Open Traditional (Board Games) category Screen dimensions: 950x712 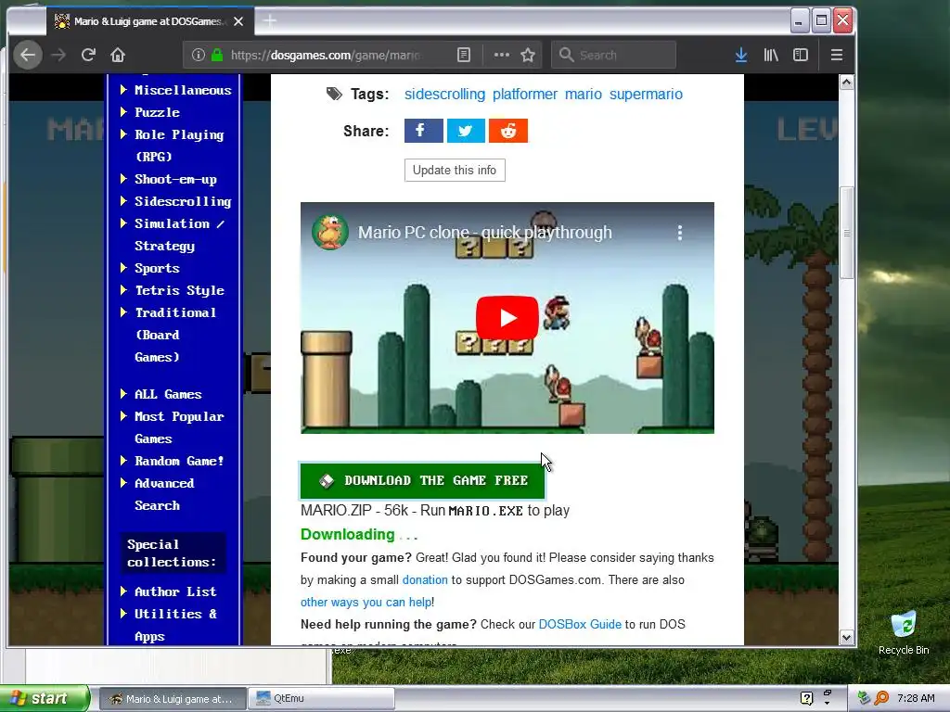[x=175, y=335]
